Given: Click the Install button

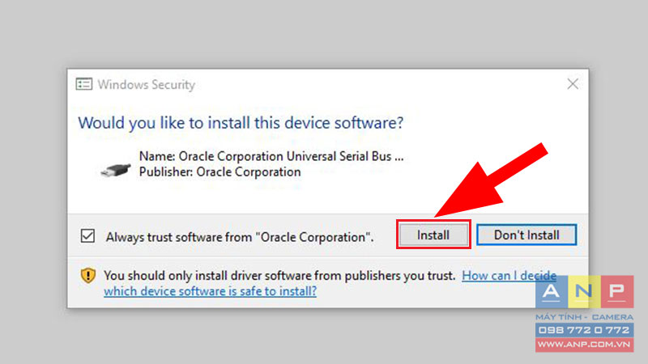Looking at the screenshot, I should (x=433, y=235).
